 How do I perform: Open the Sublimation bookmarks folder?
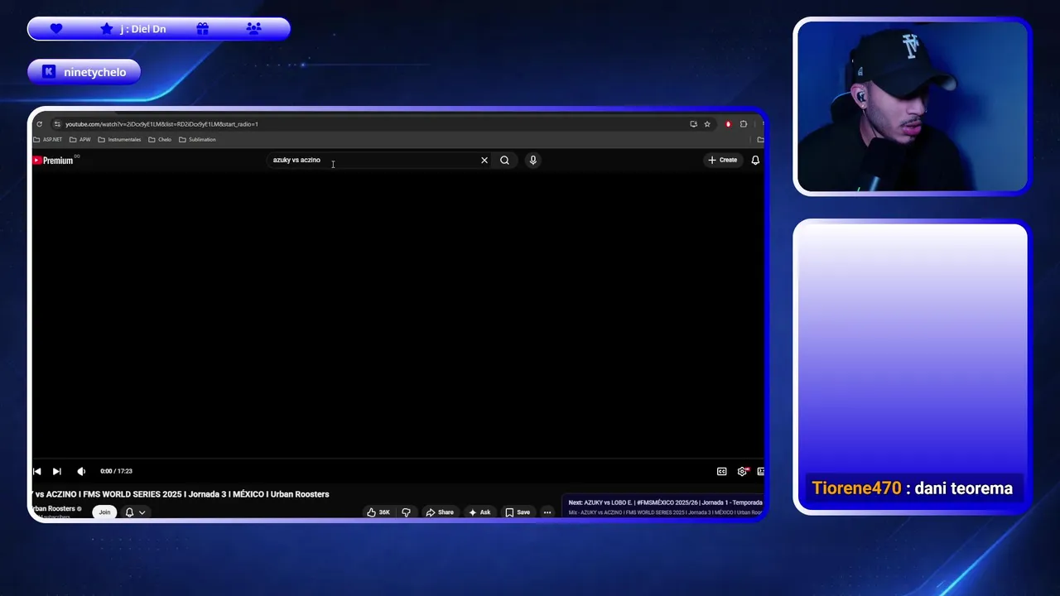pos(197,140)
